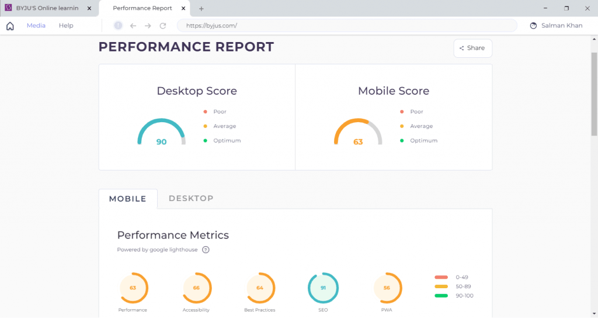598x318 pixels.
Task: Click the SEO score circle showing 91
Action: pyautogui.click(x=323, y=288)
